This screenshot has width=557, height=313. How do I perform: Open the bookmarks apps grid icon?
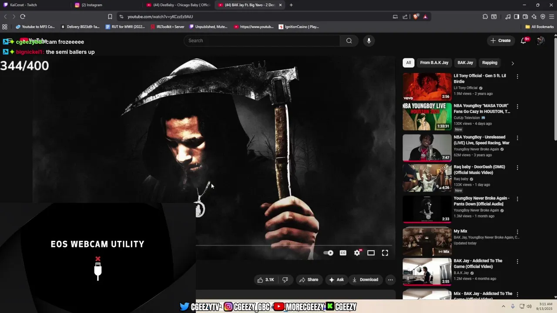pyautogui.click(x=5, y=27)
